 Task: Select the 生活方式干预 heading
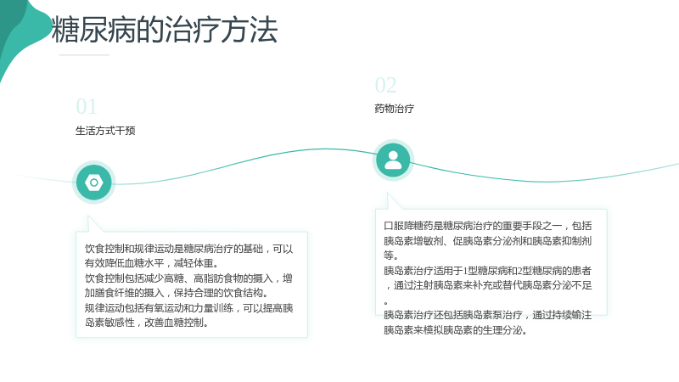click(105, 131)
